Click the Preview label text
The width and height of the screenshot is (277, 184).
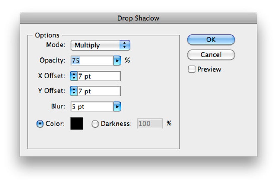(209, 69)
